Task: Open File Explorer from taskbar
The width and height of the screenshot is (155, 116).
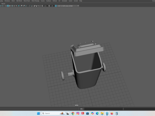Action: (x=102, y=113)
